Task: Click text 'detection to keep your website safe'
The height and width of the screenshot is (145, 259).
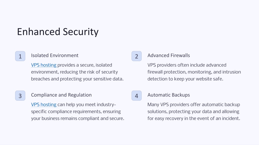Action: pos(185,79)
